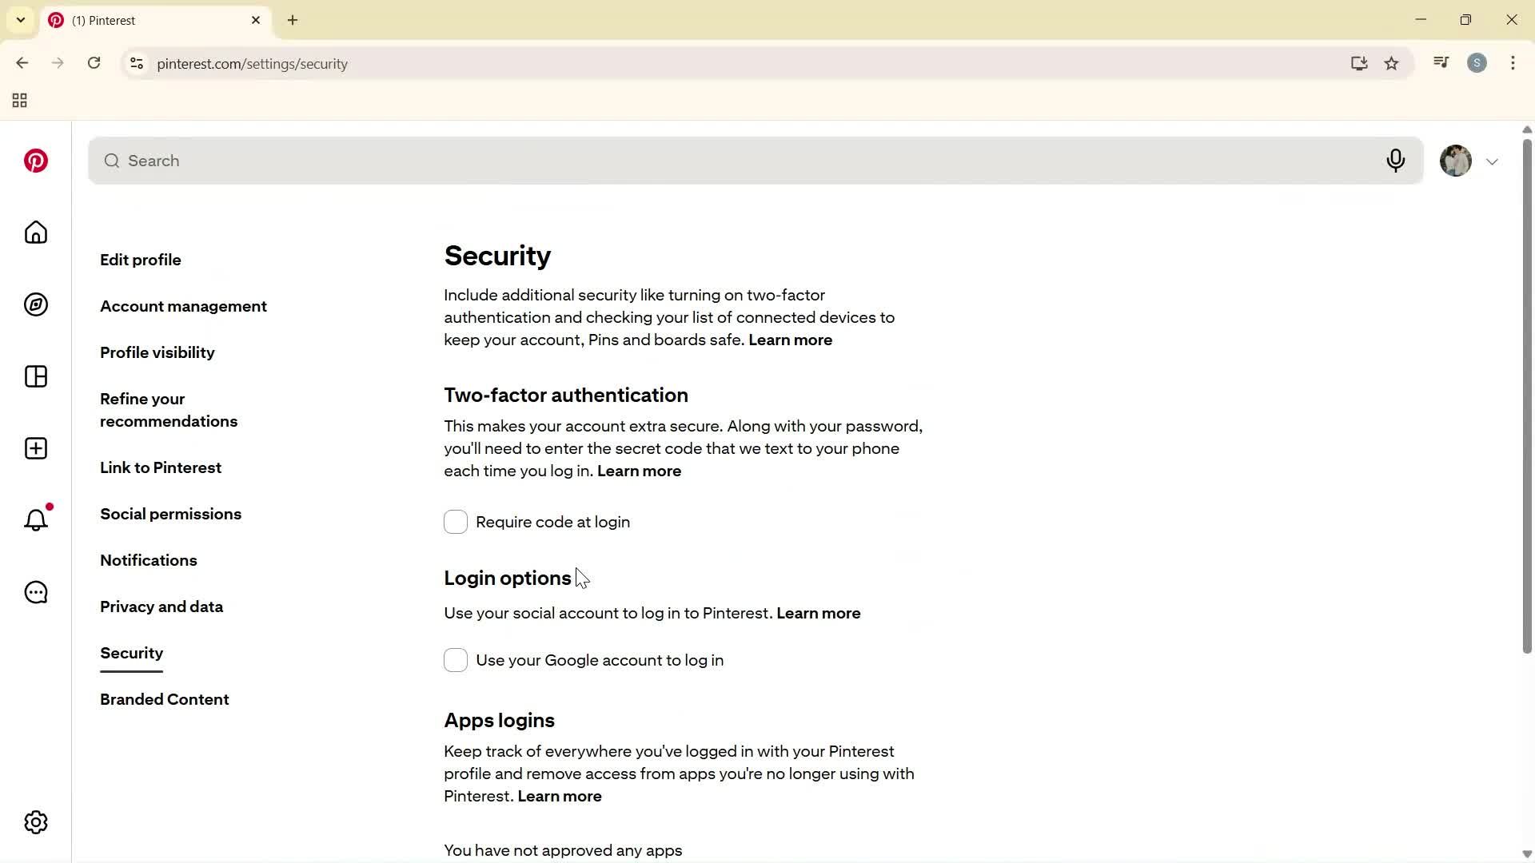Click the Pinterest logo icon
The width and height of the screenshot is (1535, 863).
click(36, 161)
